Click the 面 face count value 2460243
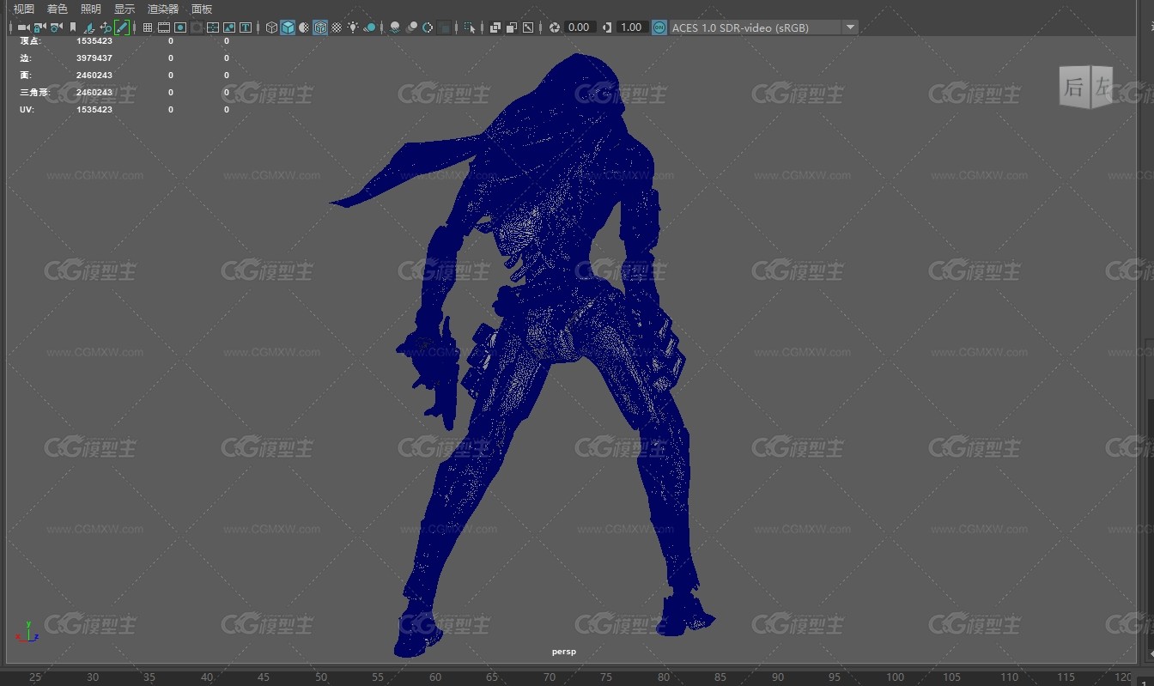The width and height of the screenshot is (1154, 686). pyautogui.click(x=94, y=76)
